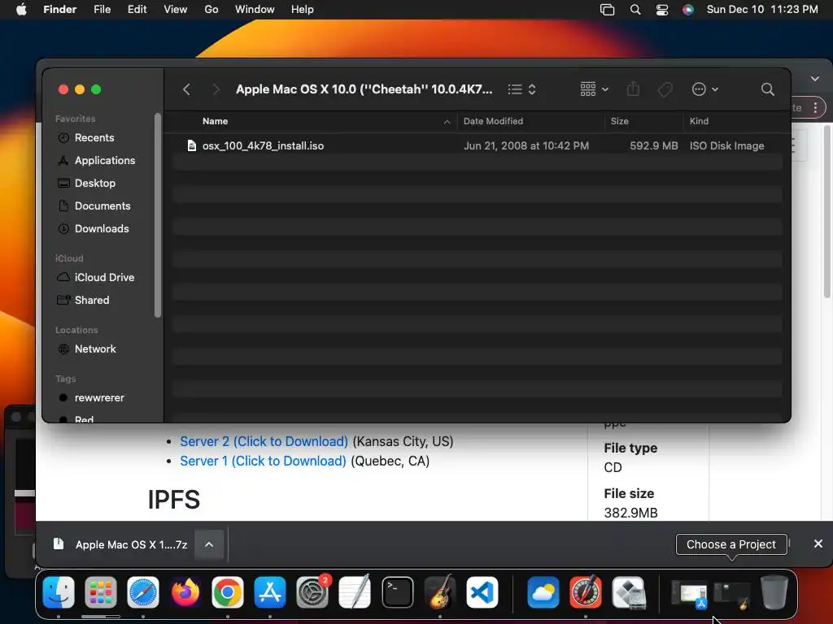The width and height of the screenshot is (833, 624).
Task: Sort by Name column header
Action: pos(215,121)
